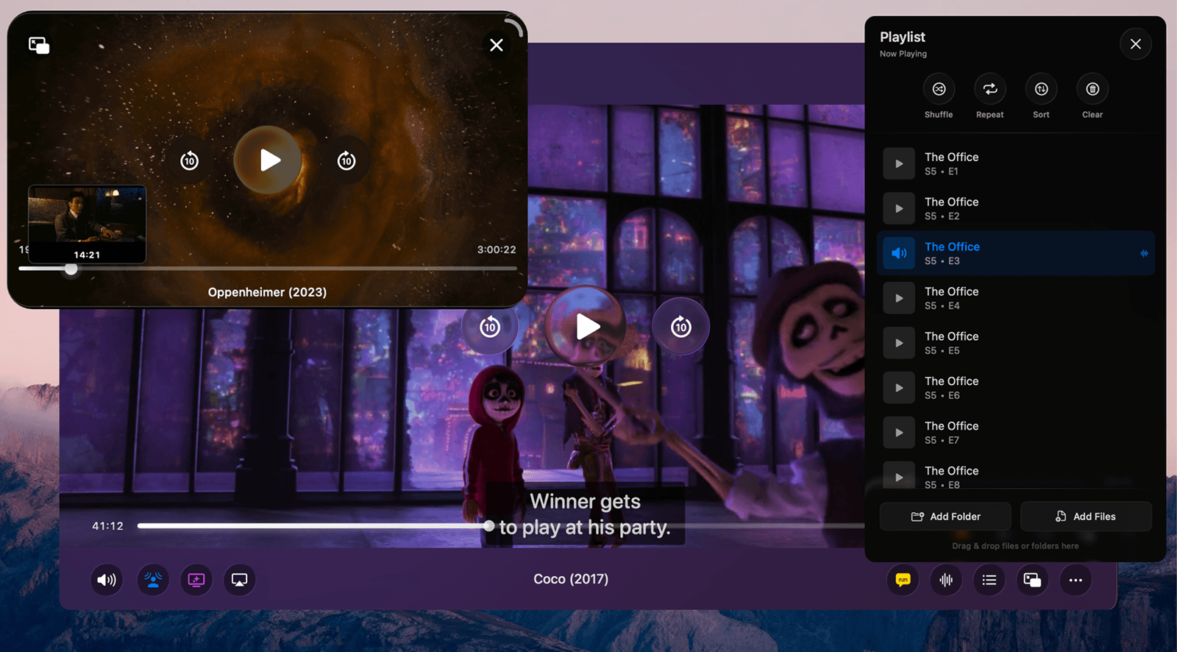Click the 14:21 preview thumbnail
The height and width of the screenshot is (652, 1177).
(x=87, y=224)
